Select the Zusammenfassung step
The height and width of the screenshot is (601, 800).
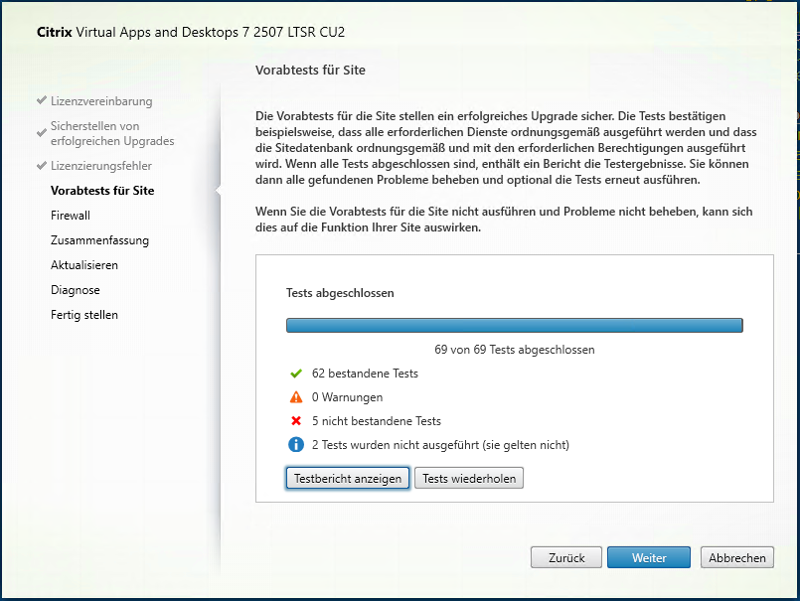[x=100, y=240]
